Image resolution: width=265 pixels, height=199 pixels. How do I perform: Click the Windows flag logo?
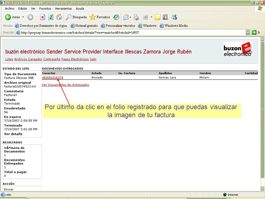tap(260, 9)
